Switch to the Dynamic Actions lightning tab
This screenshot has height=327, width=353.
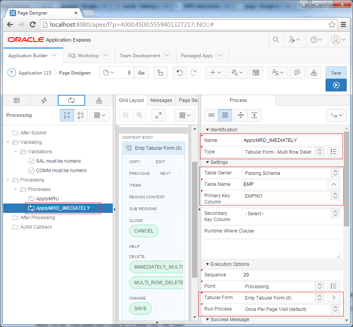44,100
